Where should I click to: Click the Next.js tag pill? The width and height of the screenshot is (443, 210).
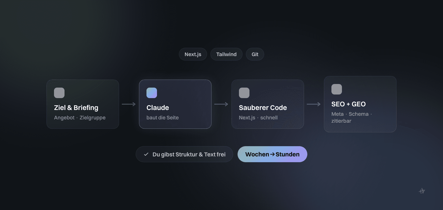(x=193, y=54)
